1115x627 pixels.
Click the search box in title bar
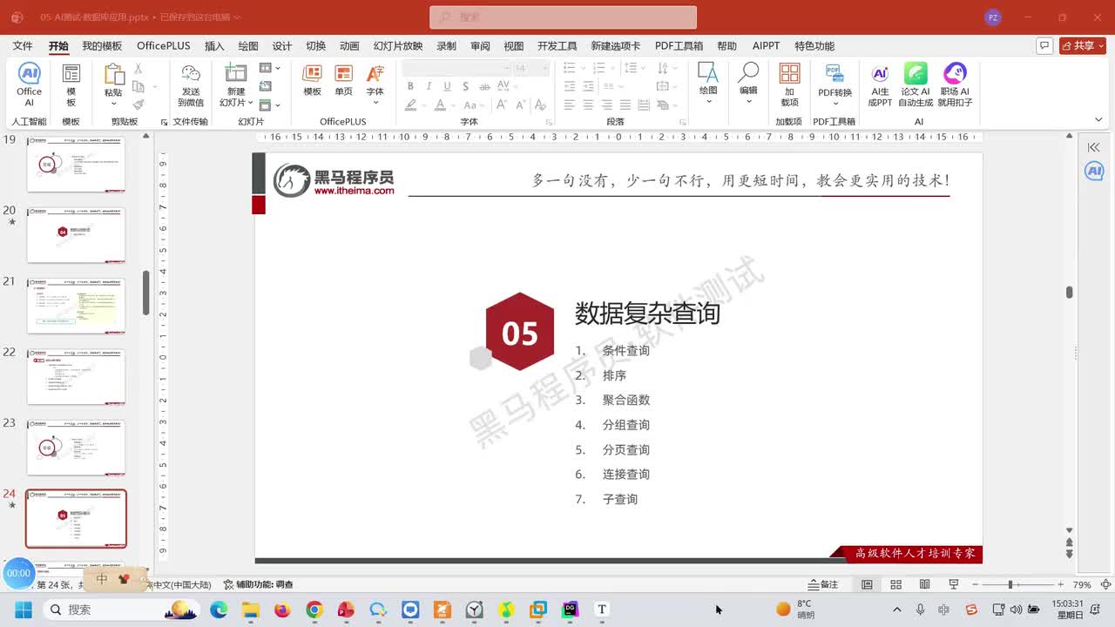point(563,17)
